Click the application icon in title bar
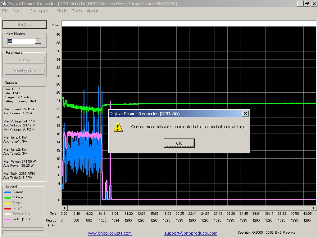 [3, 3]
